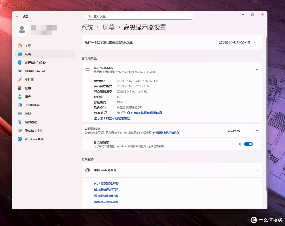Click the 查找设置 search field
The width and height of the screenshot is (285, 226).
140,16
